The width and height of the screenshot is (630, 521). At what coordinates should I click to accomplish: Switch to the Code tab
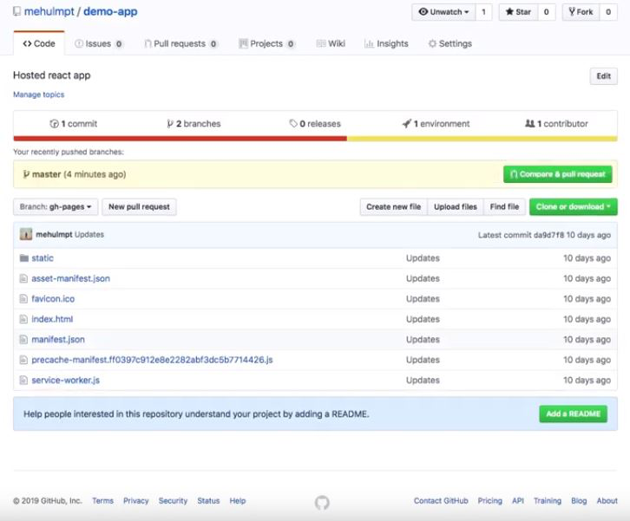pyautogui.click(x=39, y=43)
